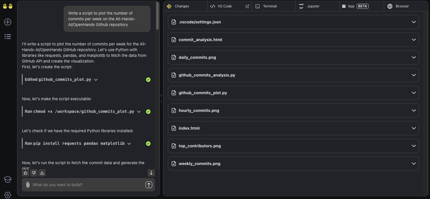Click the paperclip attach file icon

28,185
